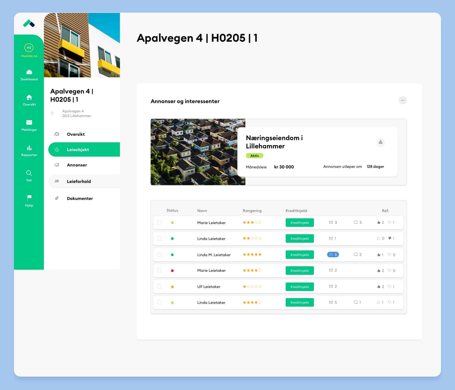455x390 pixels.
Task: Open statistics icon on the Næringseiendom listing
Action: pos(380,142)
